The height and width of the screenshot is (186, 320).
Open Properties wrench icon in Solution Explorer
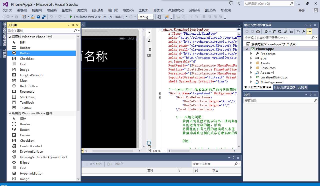pyautogui.click(x=304, y=31)
